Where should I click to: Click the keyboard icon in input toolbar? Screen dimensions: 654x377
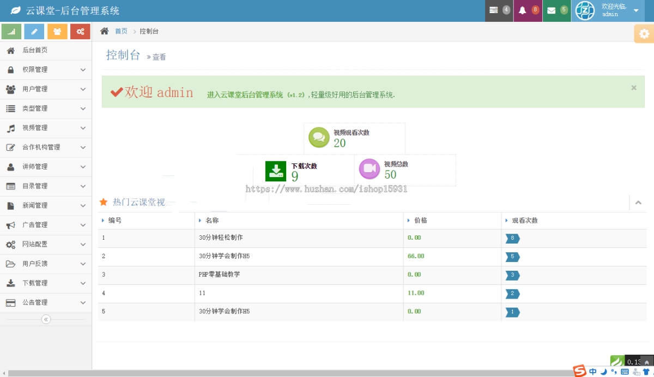(625, 372)
